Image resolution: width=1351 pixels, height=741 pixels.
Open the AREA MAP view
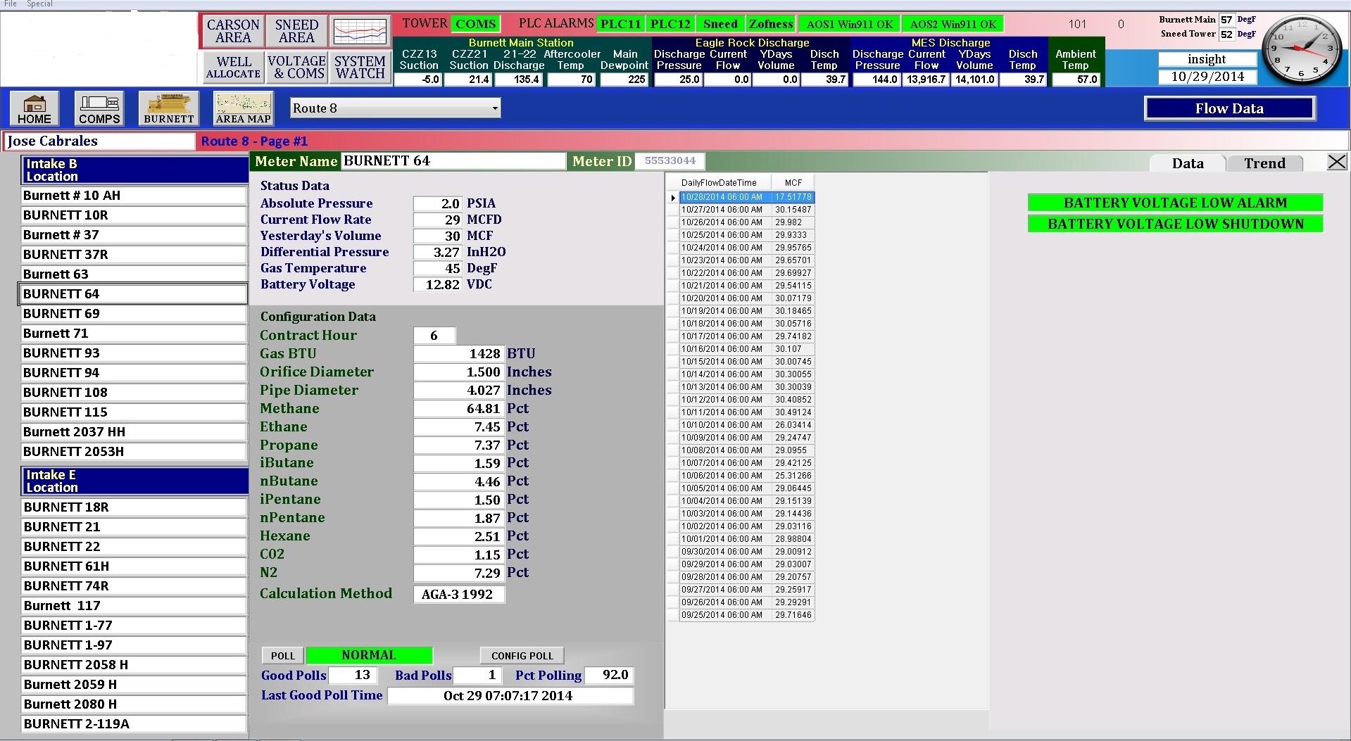click(x=242, y=108)
